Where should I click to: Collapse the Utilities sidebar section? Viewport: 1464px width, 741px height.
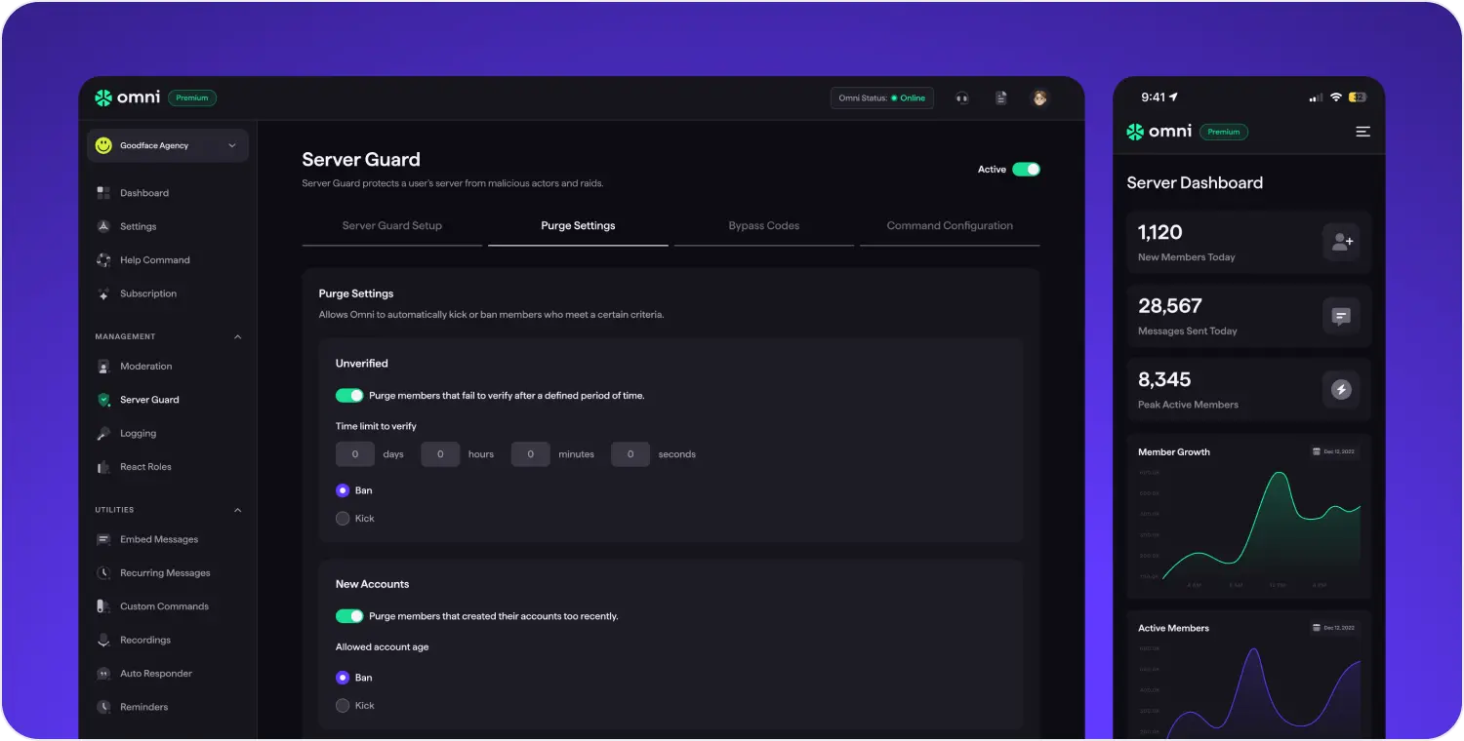(x=237, y=510)
